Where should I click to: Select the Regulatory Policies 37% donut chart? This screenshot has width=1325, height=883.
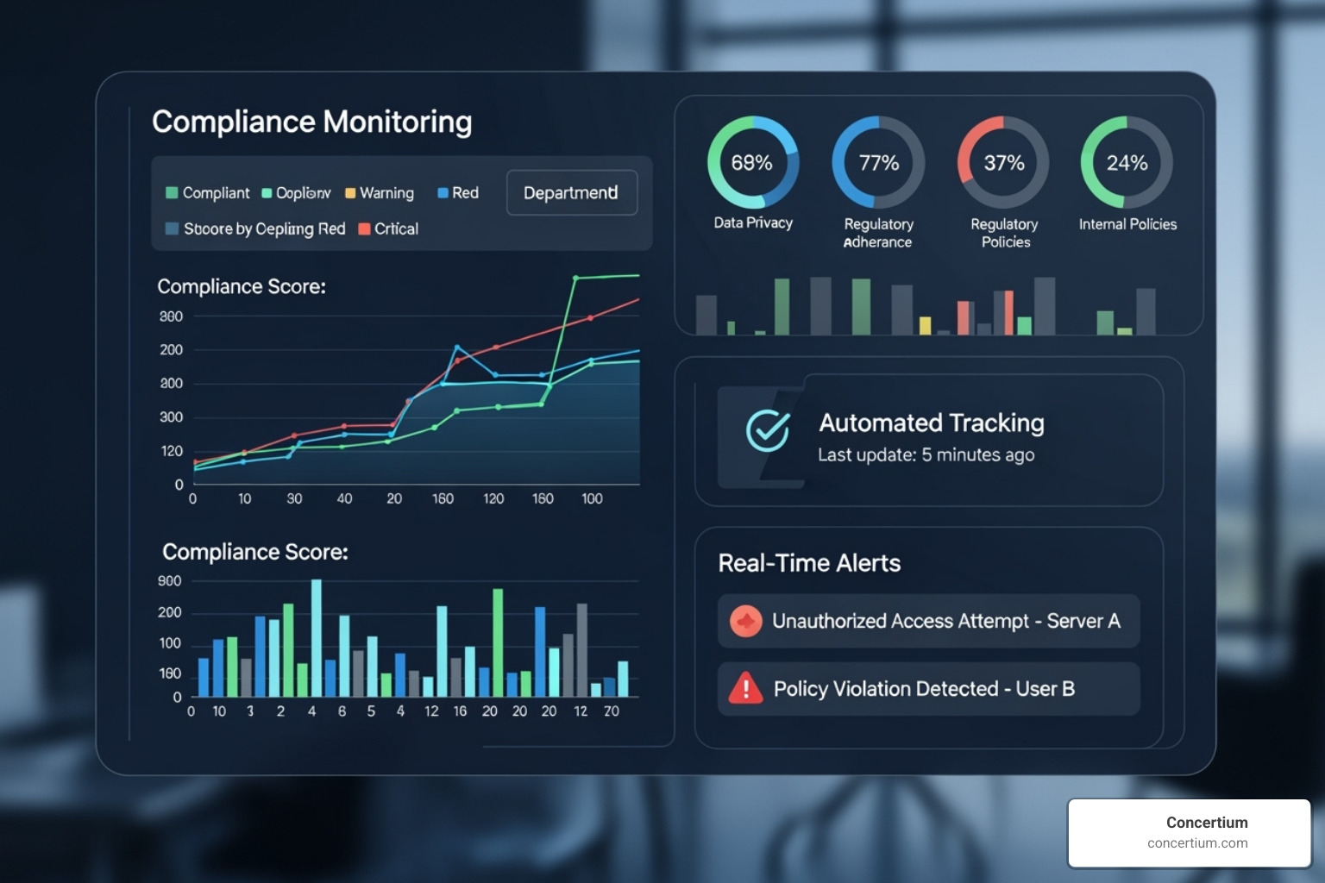point(1002,162)
